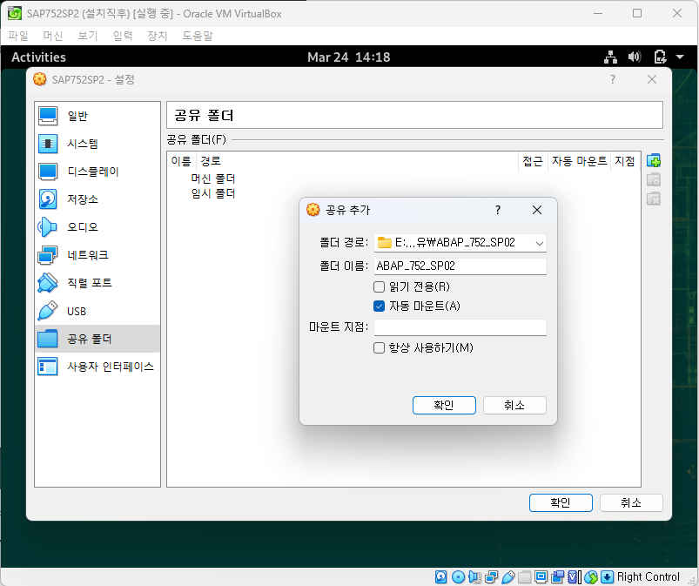Click the guest power/battery tray icon
The height and width of the screenshot is (586, 699).
[660, 57]
